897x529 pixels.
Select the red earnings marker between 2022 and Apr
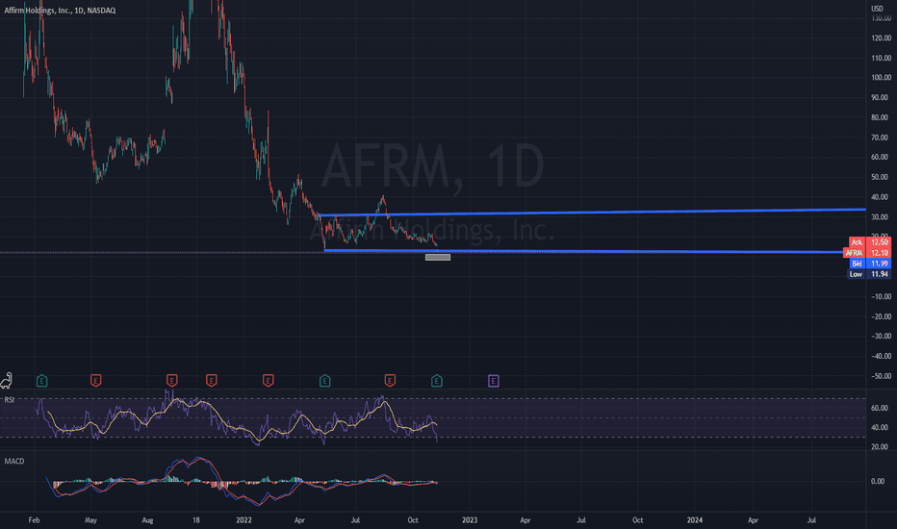(x=268, y=381)
